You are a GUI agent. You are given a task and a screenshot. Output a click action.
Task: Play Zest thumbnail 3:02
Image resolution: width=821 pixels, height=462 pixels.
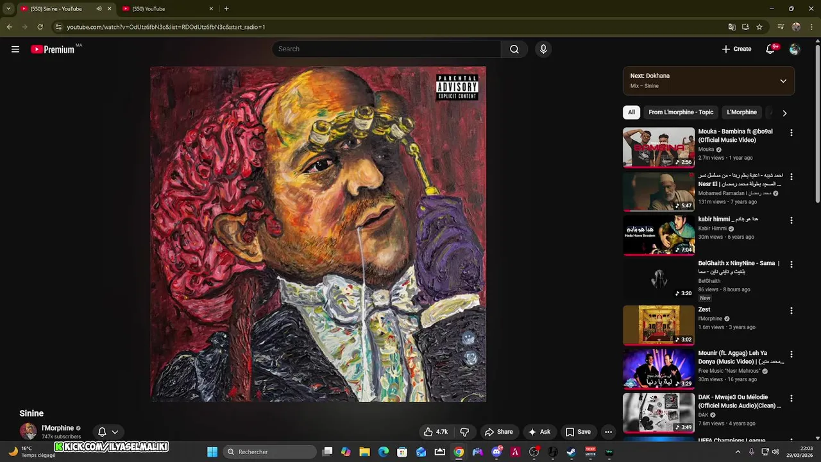point(659,325)
